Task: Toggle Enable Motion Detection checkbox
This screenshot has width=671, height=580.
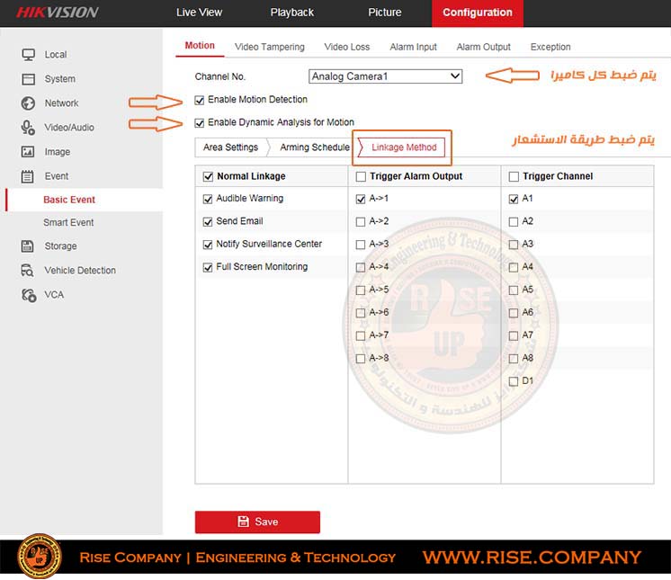Action: [200, 100]
